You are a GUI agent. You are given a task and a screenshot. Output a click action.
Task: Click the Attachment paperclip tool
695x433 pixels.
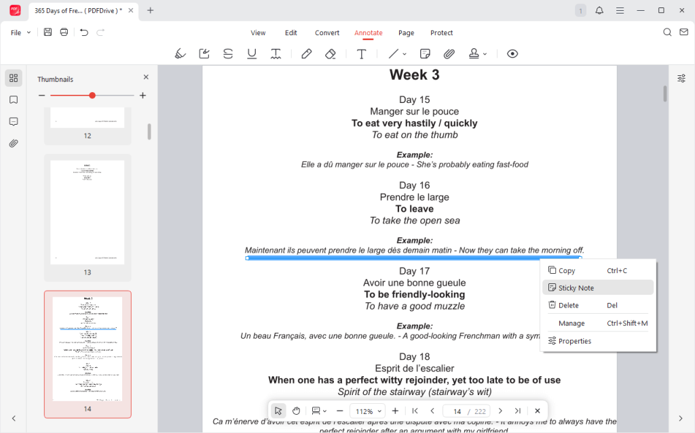point(449,54)
